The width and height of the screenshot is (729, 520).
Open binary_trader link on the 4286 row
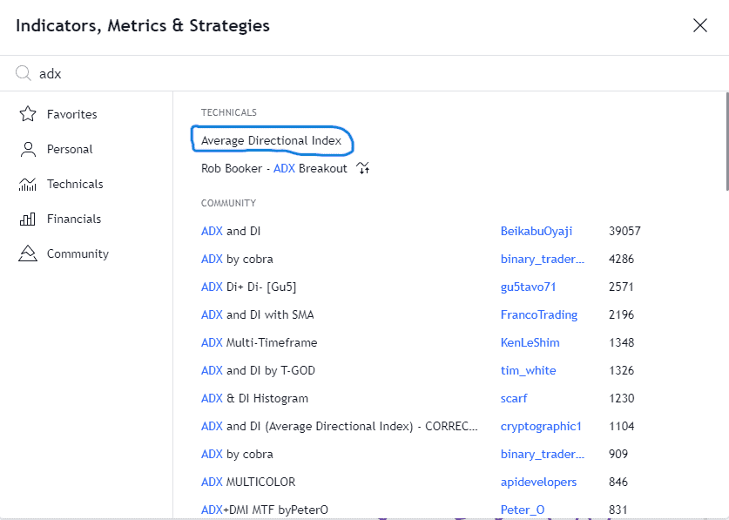543,259
